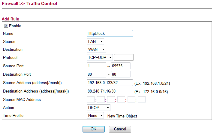Open the Destination WAN dropdown

(96, 49)
